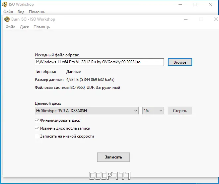
Task: Click the label 'Исходный файл образа:'
Action: 57,55
